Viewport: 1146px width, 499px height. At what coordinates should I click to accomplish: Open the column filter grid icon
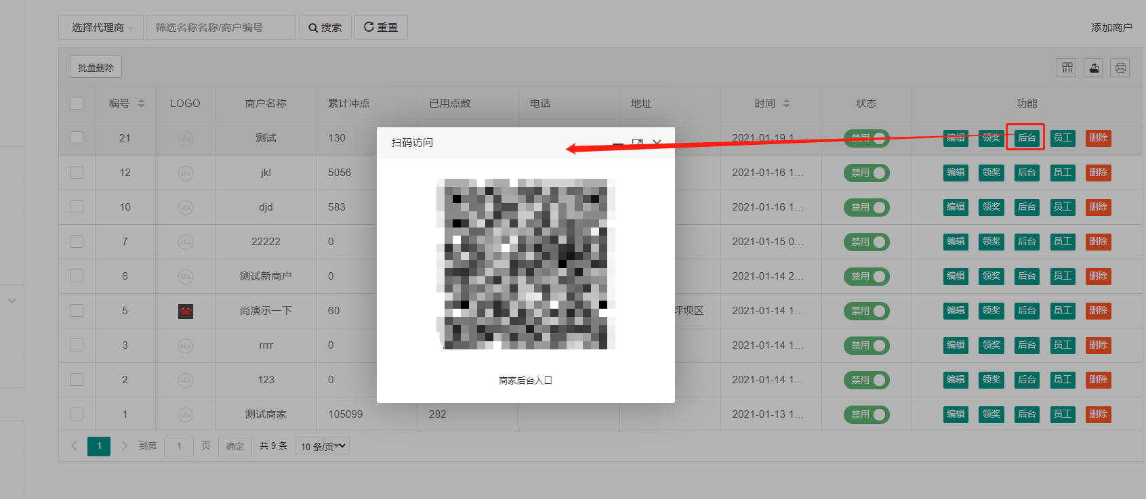click(1067, 68)
